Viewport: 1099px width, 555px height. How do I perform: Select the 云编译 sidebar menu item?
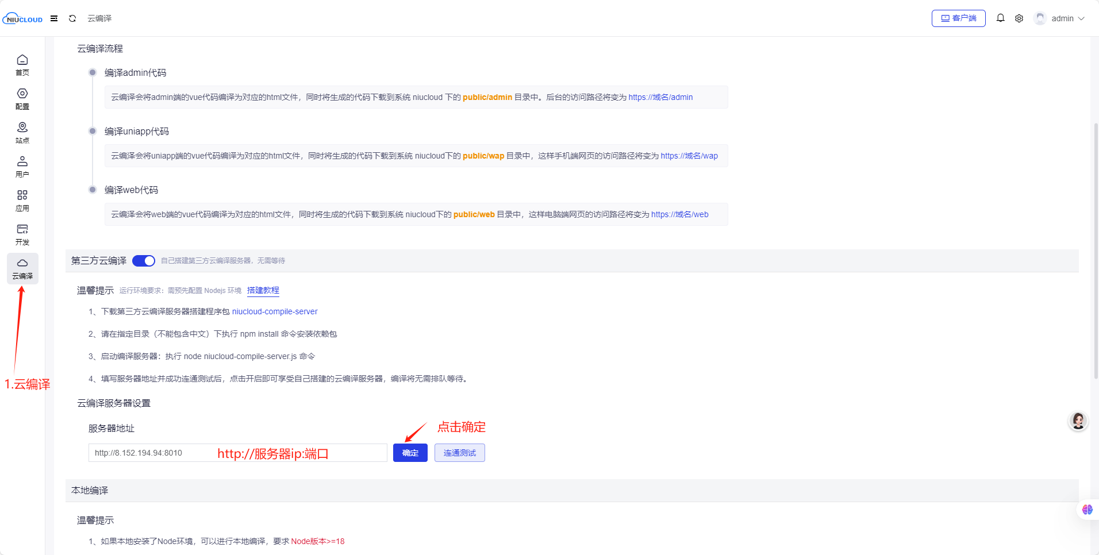point(22,268)
